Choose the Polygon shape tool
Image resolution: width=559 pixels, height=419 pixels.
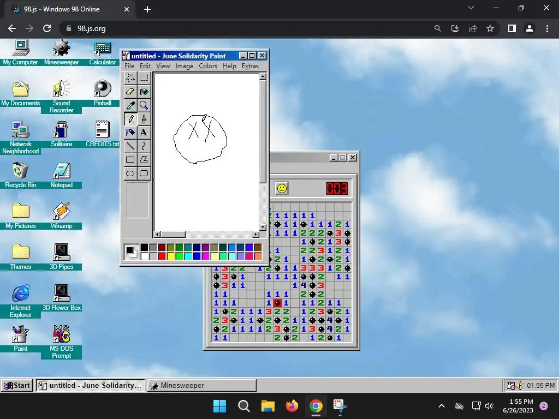coord(144,160)
